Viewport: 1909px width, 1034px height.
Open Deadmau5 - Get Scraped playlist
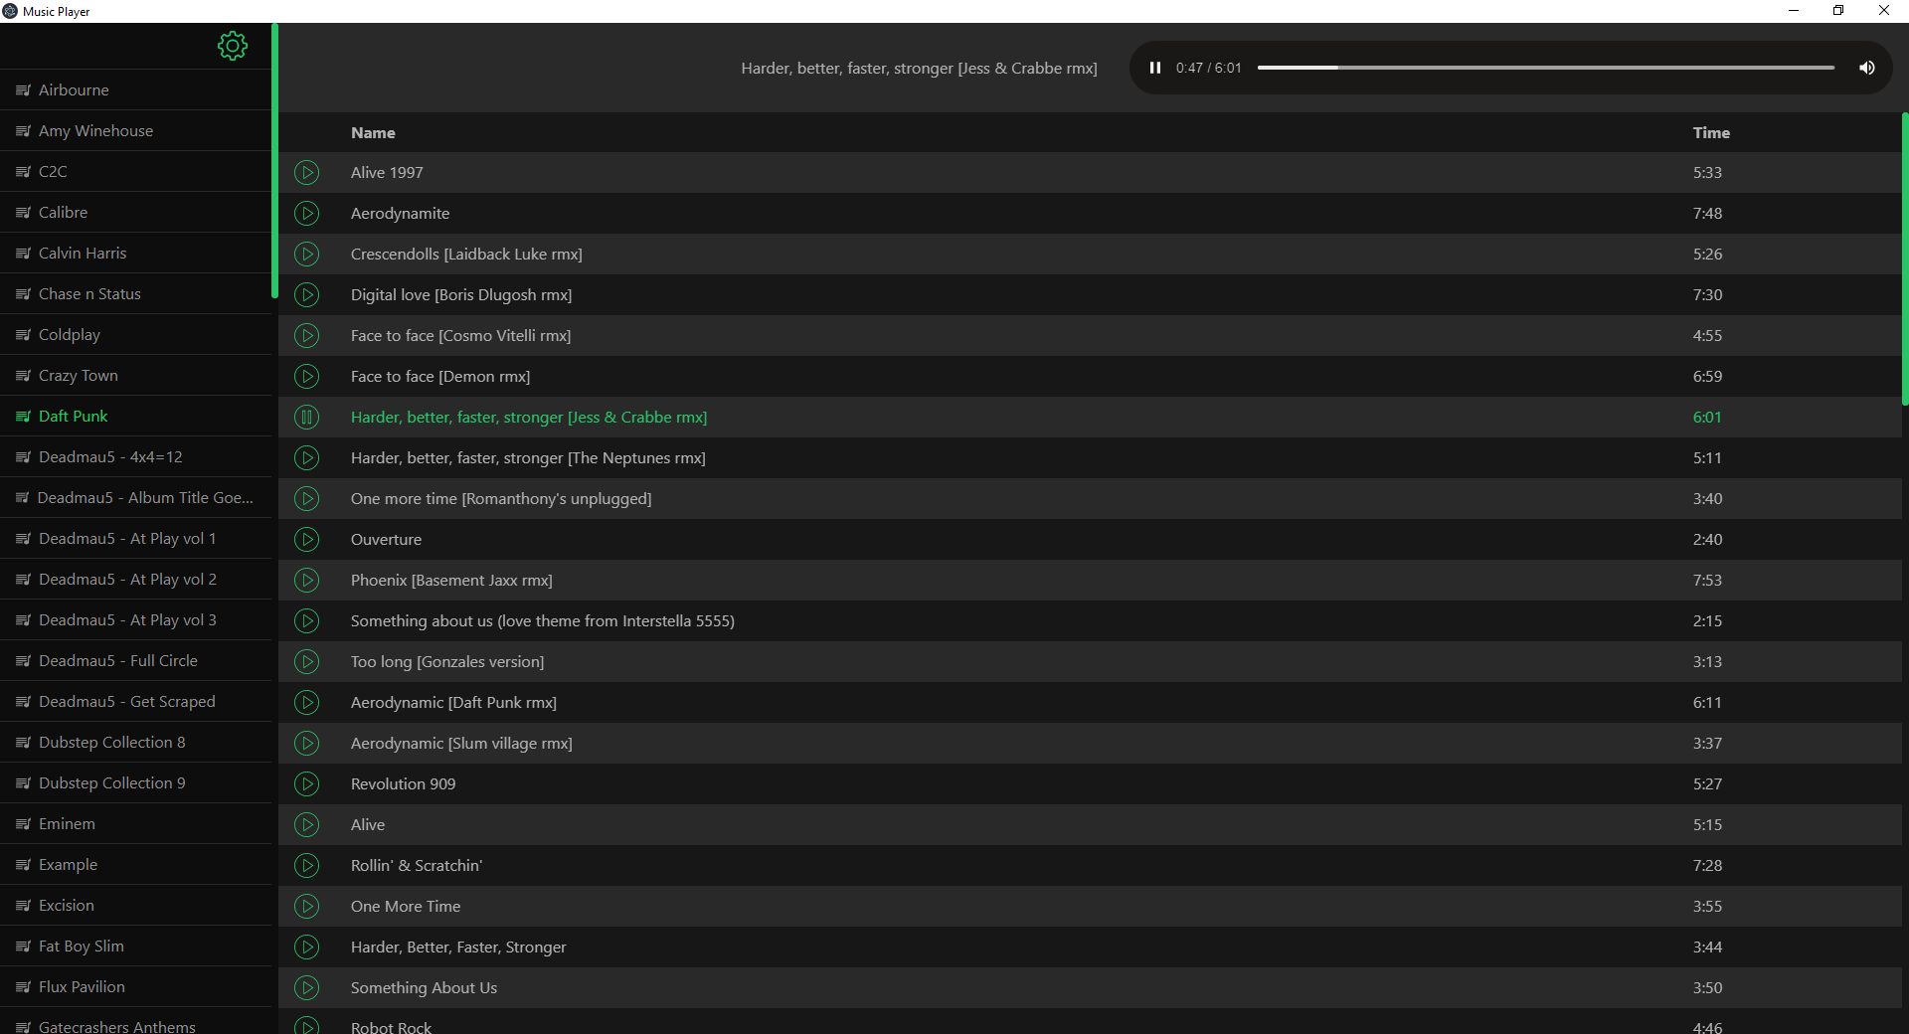point(135,701)
